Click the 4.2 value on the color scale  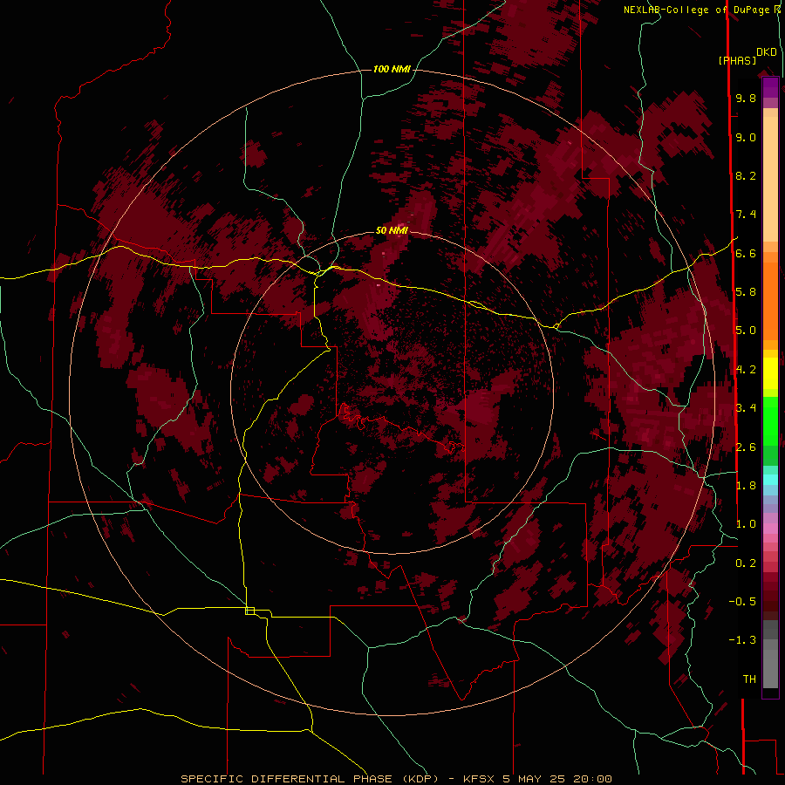coord(746,370)
